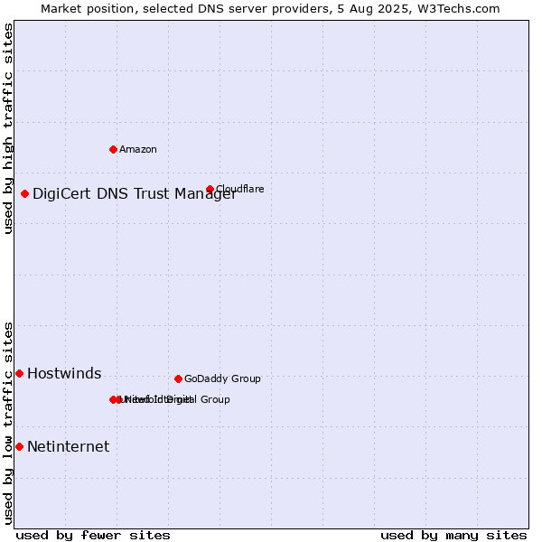Viewport: 542px width, 542px height.
Task: Click the chart title mentioning W3Techs.com
Action: tap(270, 9)
